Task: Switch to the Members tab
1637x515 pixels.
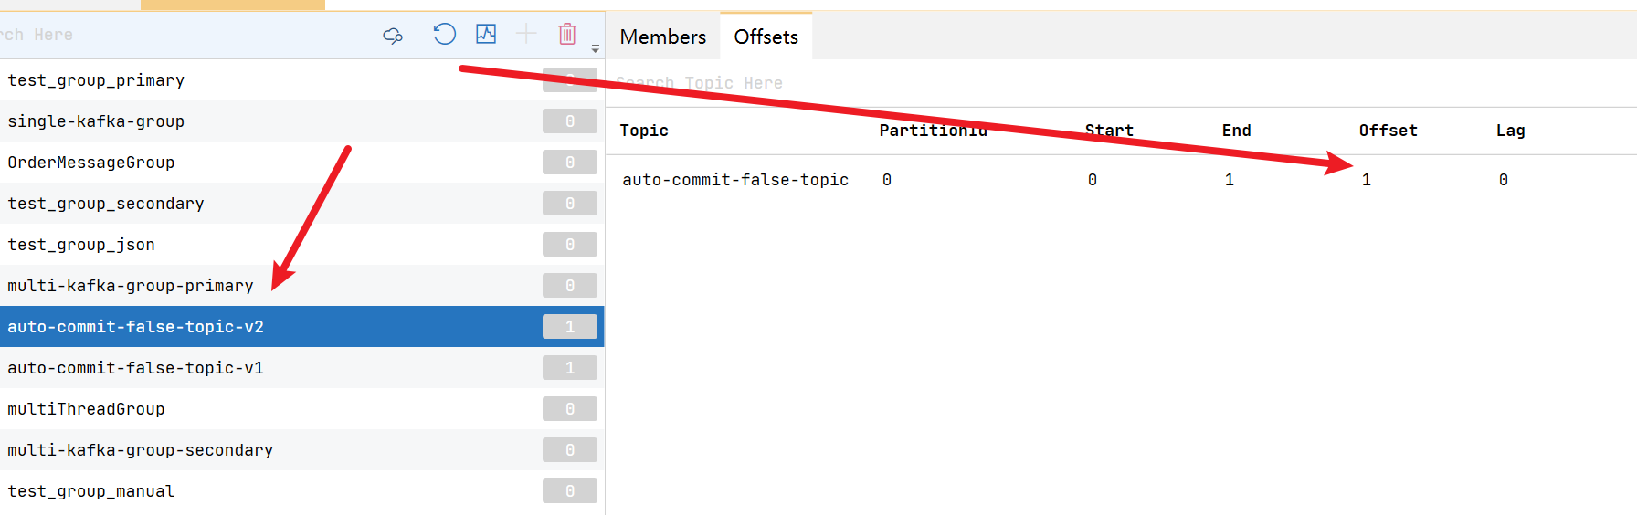Action: (662, 37)
